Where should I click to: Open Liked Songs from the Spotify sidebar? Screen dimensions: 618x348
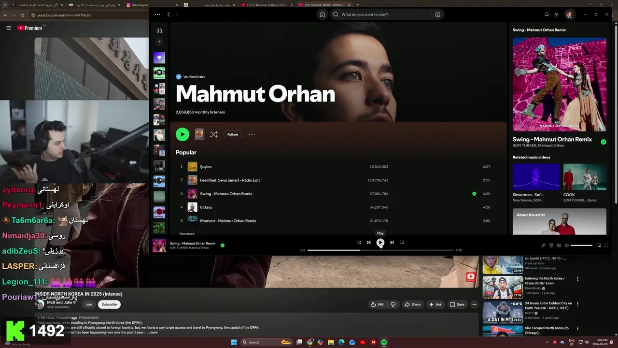159,58
